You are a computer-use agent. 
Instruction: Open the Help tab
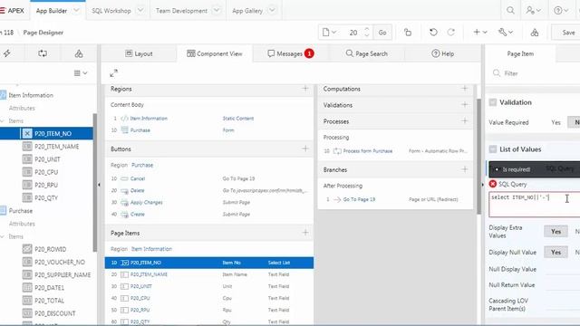pos(443,53)
